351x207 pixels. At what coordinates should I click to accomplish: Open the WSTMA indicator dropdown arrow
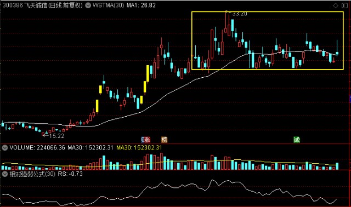pyautogui.click(x=88, y=5)
